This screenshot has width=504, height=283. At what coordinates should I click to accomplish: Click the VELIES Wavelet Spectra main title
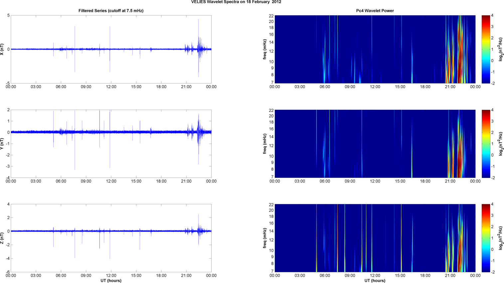point(236,2)
